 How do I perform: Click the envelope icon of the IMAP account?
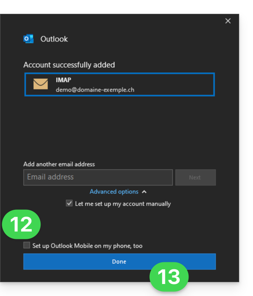pos(41,84)
